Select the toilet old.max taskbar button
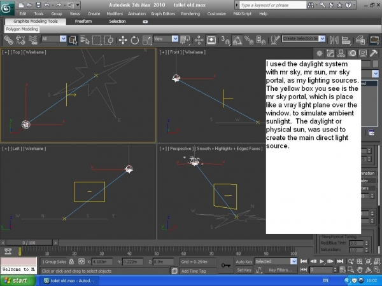Image resolution: width=382 pixels, height=286 pixels. pyautogui.click(x=69, y=281)
